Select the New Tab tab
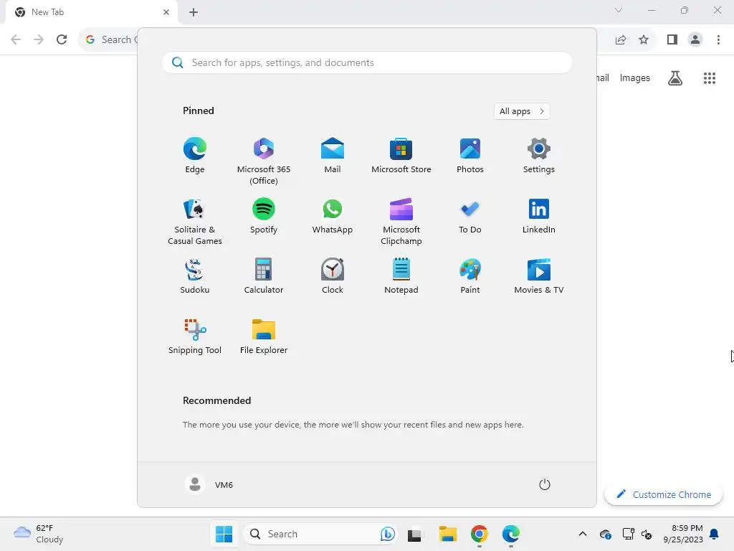The width and height of the screenshot is (734, 551). click(x=92, y=12)
